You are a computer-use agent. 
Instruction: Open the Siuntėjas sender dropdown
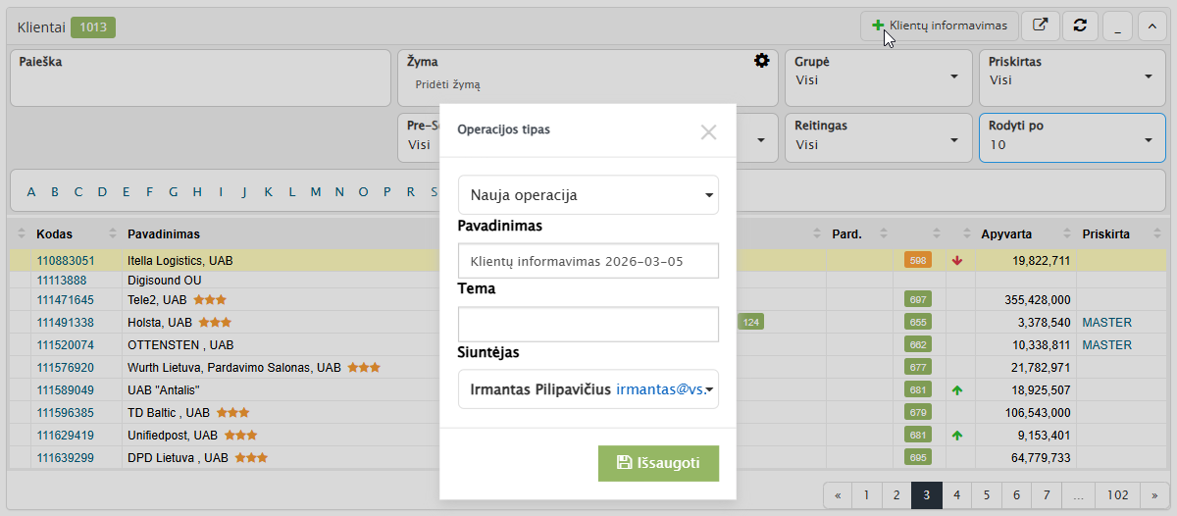[588, 388]
